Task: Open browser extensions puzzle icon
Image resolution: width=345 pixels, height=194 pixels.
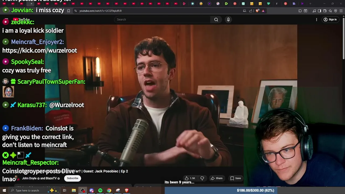Action: click(300, 11)
